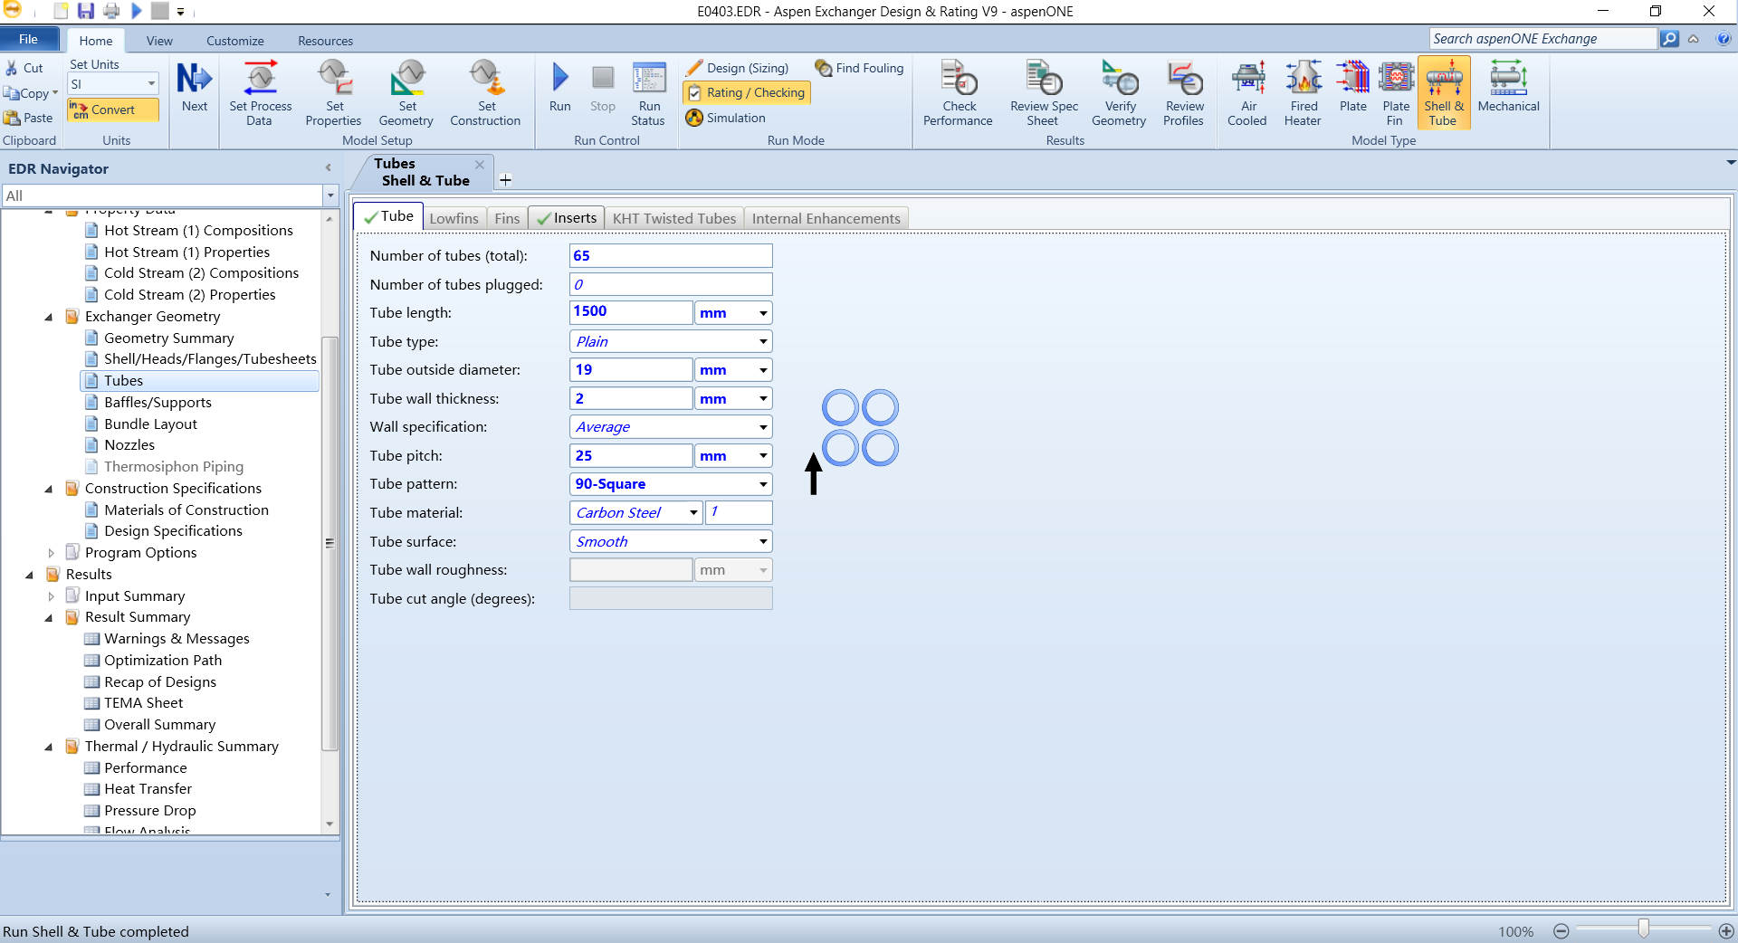
Task: Click the Number of tubes (total) field
Action: click(671, 256)
